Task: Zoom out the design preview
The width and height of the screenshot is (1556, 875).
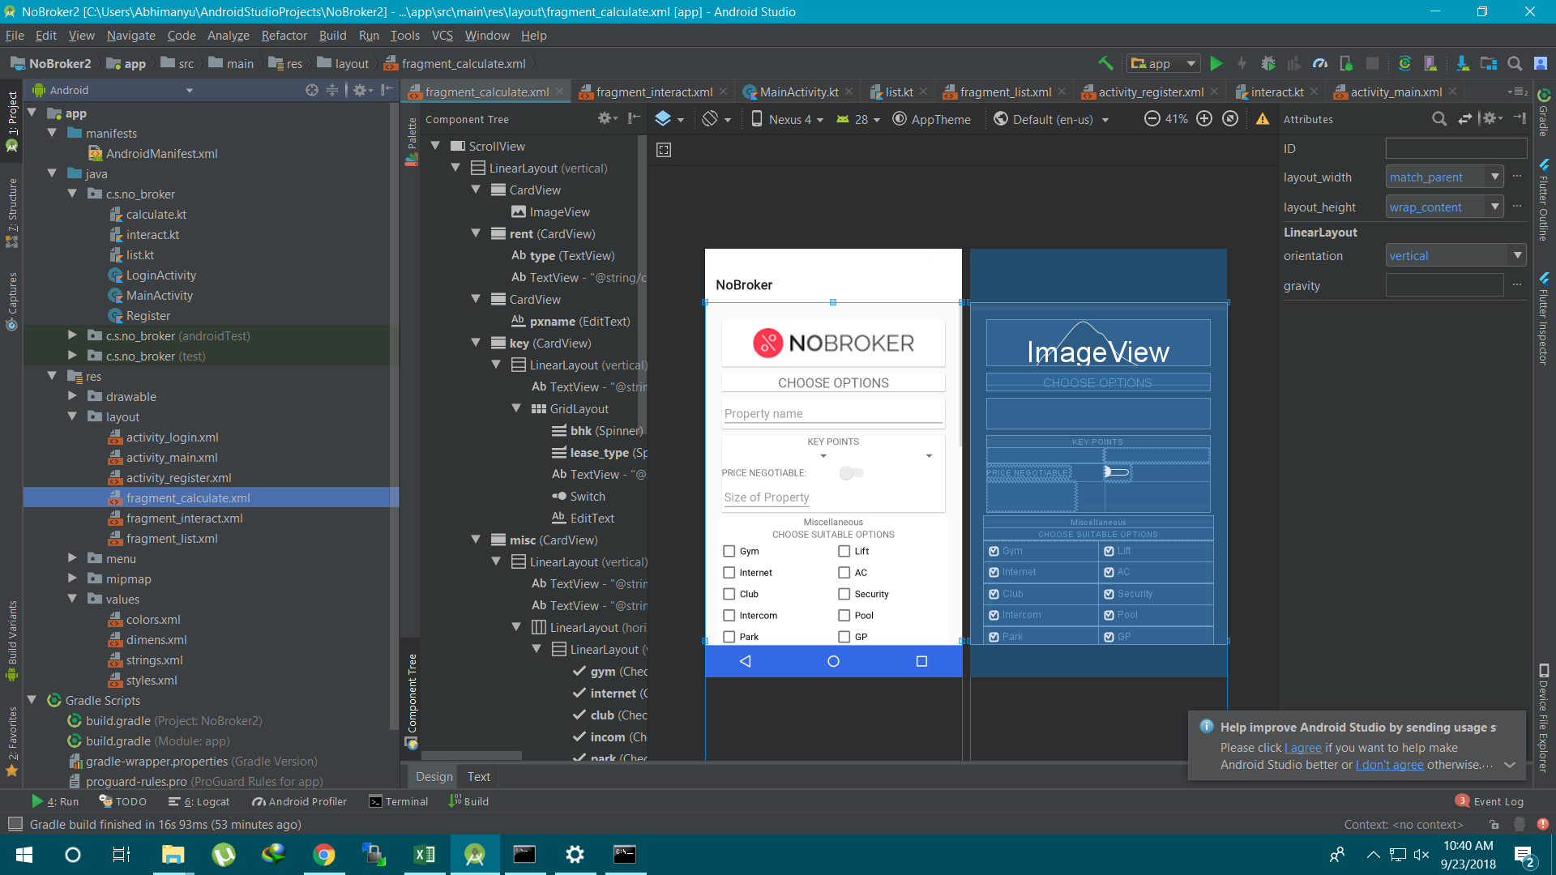Action: pos(1152,119)
